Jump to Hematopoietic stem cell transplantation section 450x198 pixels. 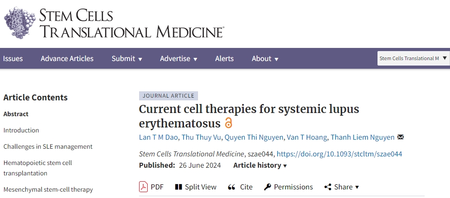[38, 168]
